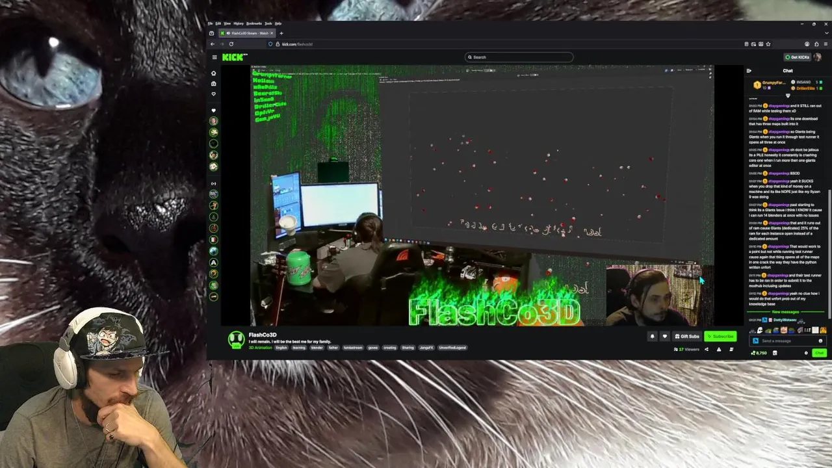Open the 3D Animation category link
Viewport: 832px width, 468px height.
pyautogui.click(x=260, y=348)
